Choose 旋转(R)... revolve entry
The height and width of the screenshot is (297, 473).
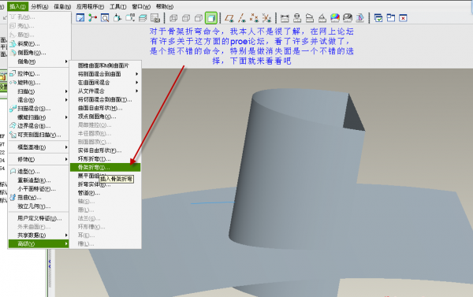click(x=39, y=82)
